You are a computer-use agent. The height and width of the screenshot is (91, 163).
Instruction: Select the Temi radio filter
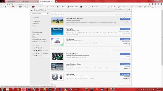tap(33, 26)
